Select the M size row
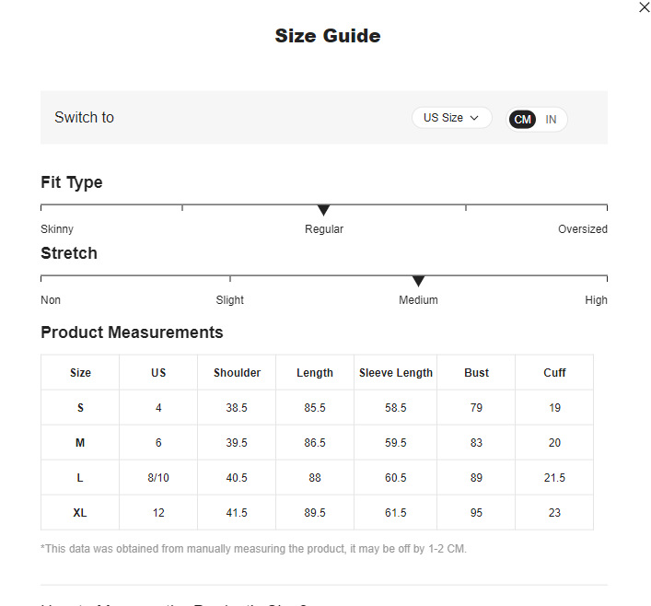 80,443
